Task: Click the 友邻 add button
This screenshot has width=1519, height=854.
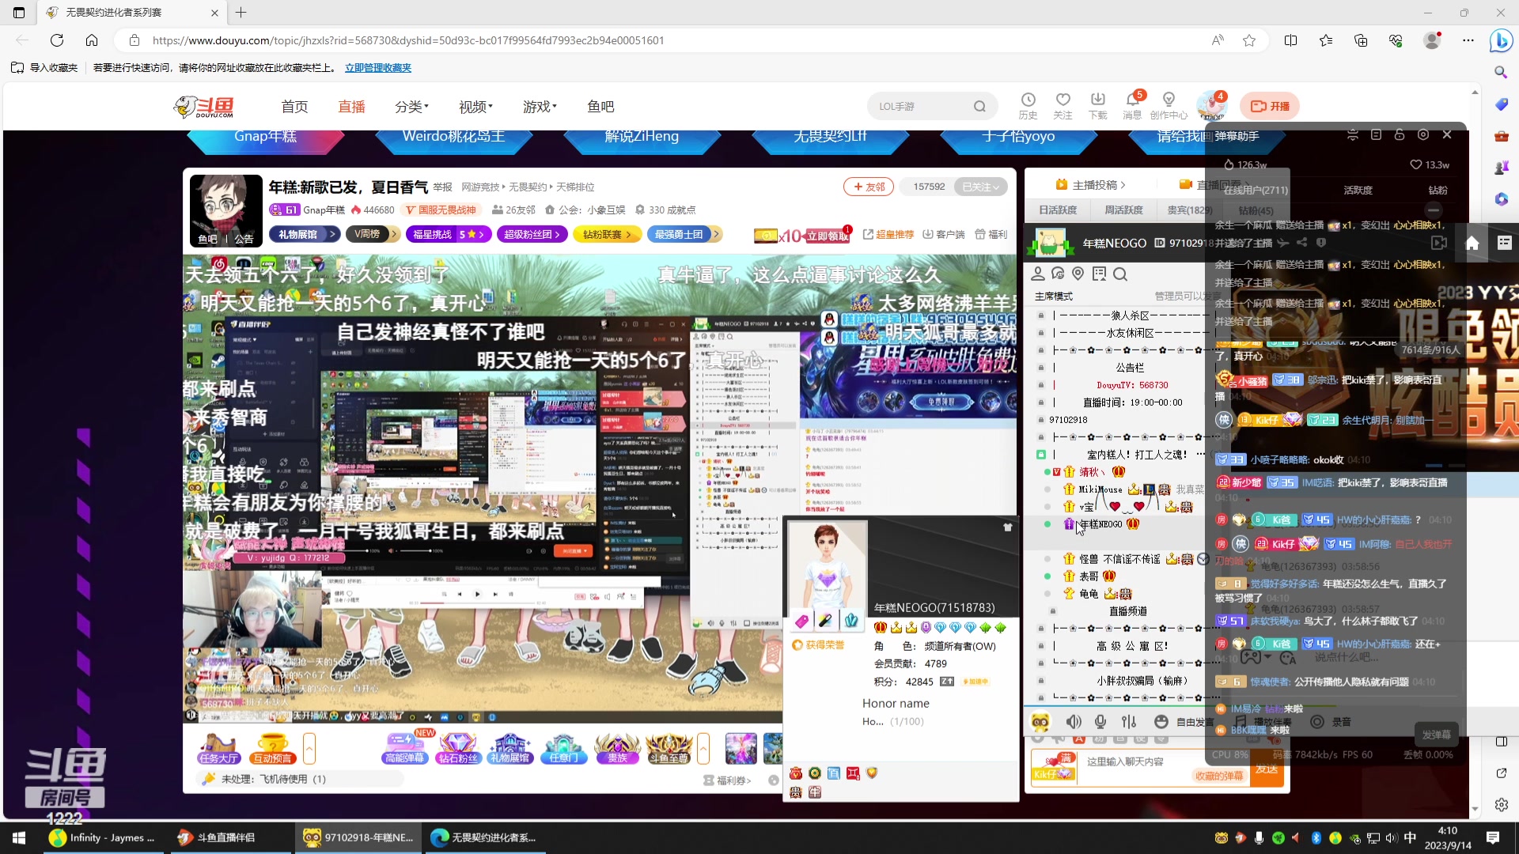Action: [869, 187]
